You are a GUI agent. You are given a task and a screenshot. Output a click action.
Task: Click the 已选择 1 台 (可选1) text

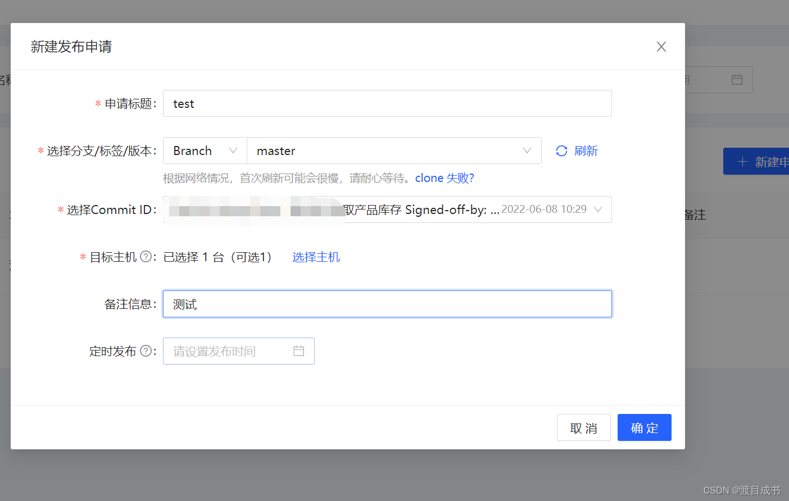tap(219, 257)
